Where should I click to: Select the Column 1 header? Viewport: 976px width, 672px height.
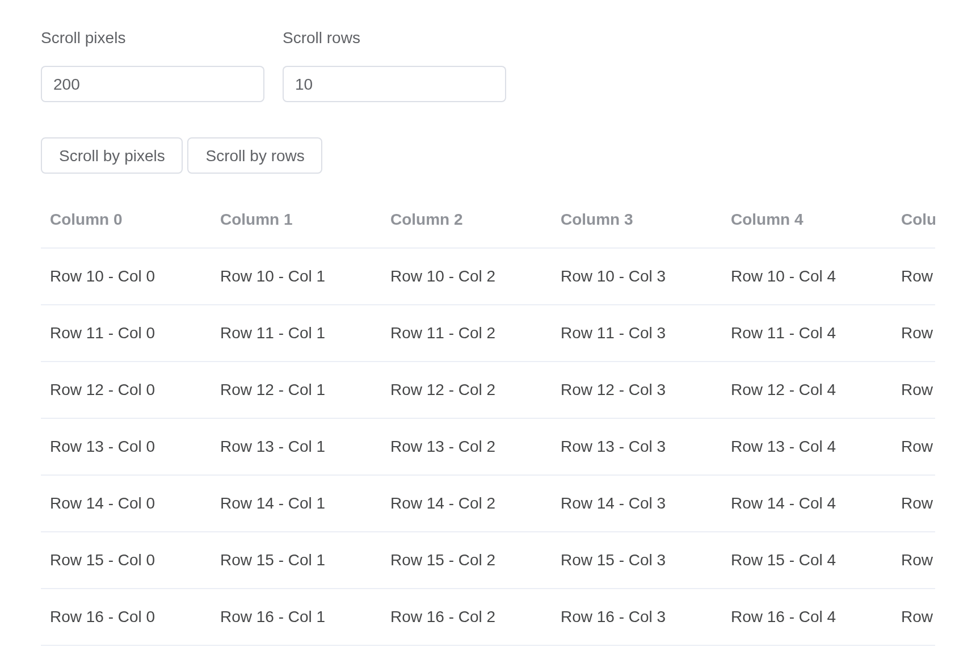point(296,220)
